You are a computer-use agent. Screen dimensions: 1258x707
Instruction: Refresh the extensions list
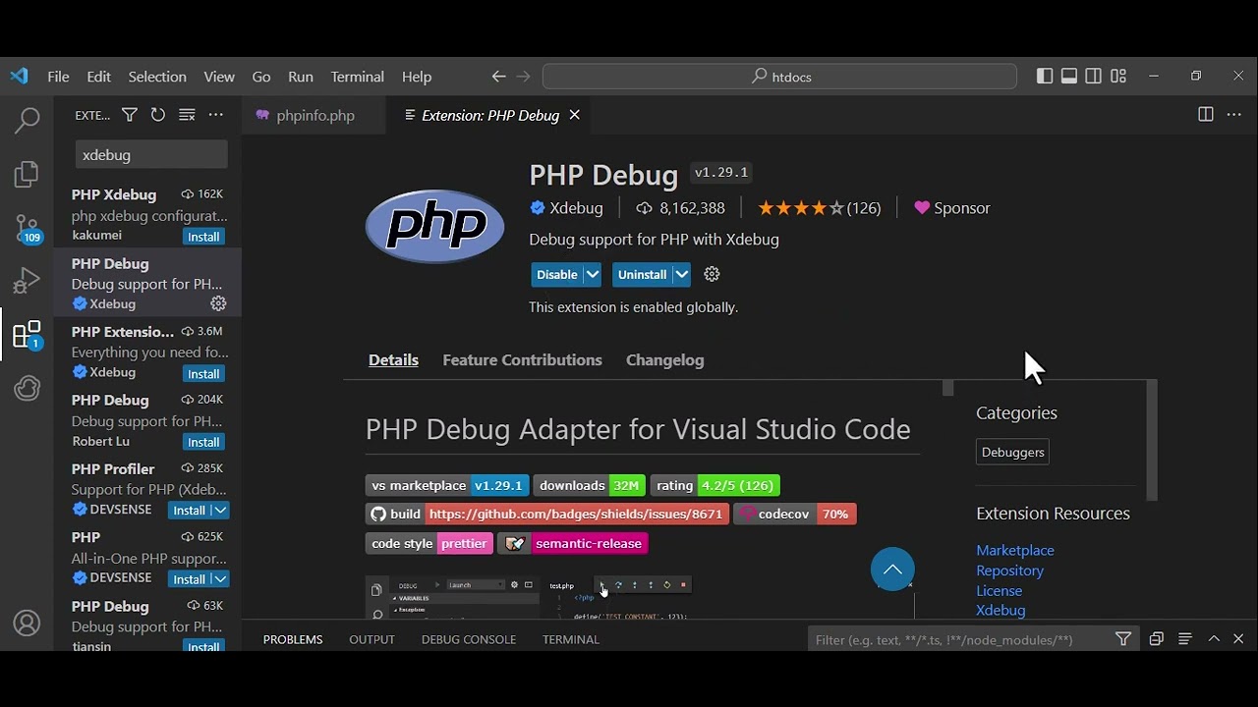(157, 115)
